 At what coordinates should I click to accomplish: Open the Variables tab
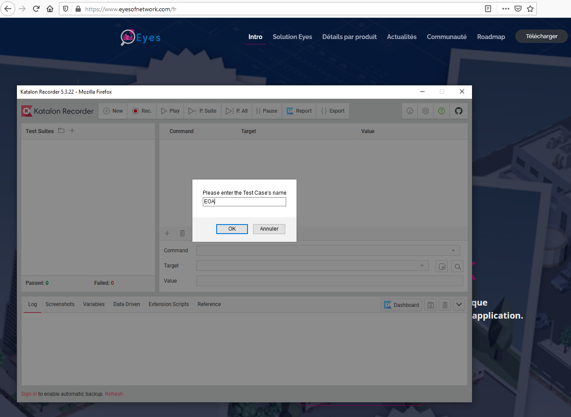point(94,304)
